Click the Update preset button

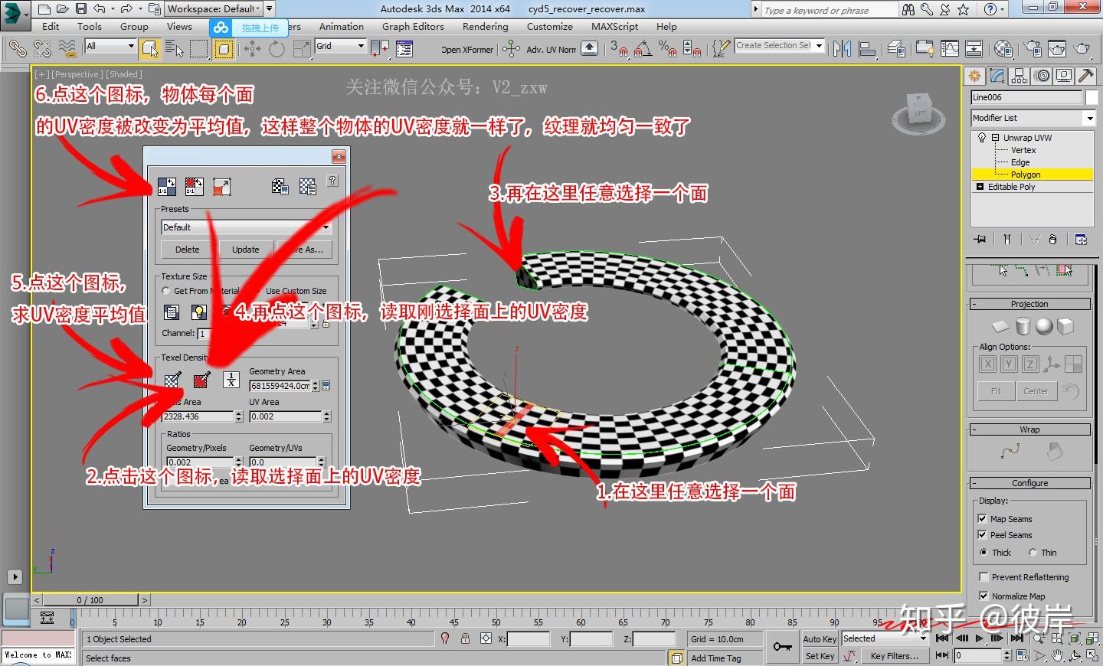[x=246, y=250]
